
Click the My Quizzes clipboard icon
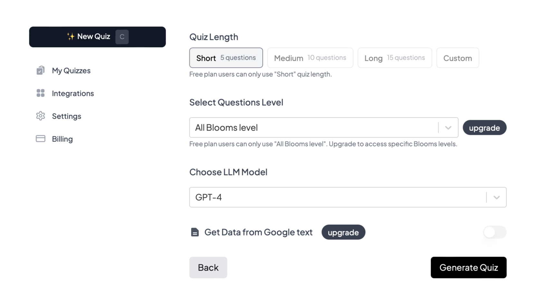(x=40, y=70)
